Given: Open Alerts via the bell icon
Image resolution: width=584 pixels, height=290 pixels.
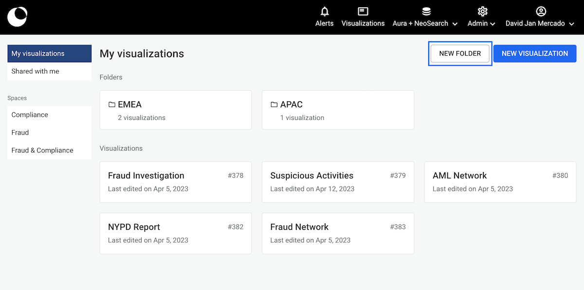Looking at the screenshot, I should (325, 11).
